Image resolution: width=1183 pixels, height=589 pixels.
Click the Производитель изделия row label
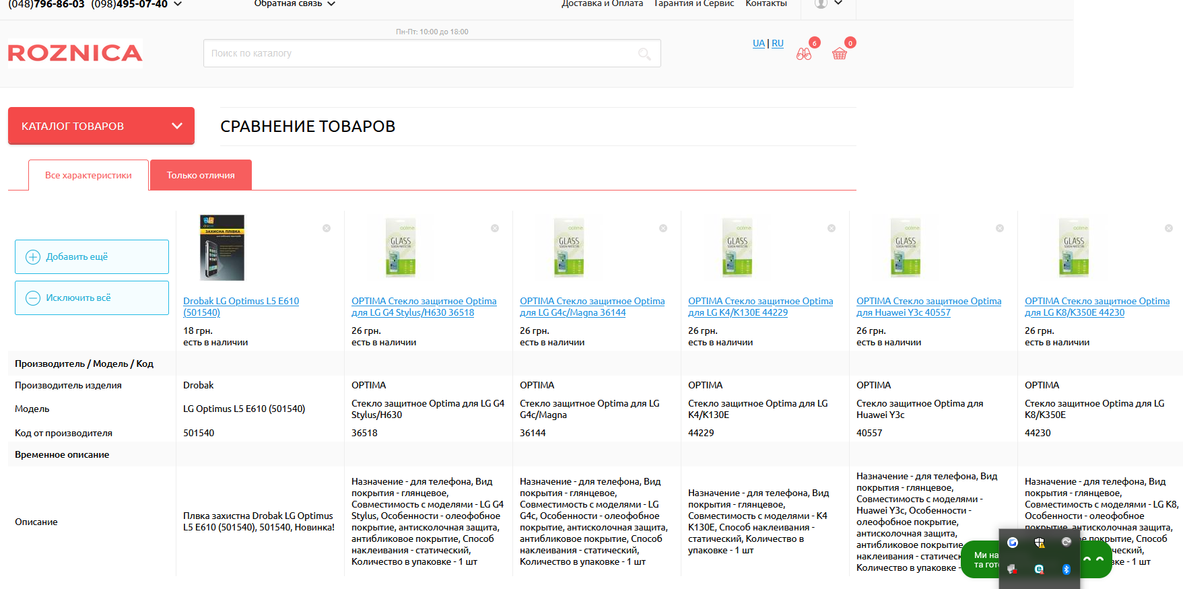click(x=68, y=385)
